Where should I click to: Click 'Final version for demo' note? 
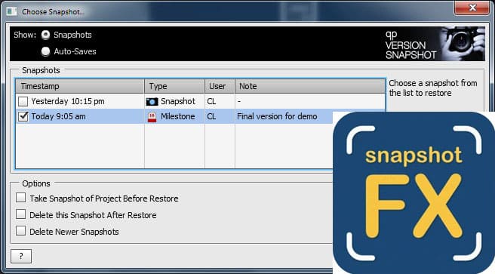(x=277, y=116)
